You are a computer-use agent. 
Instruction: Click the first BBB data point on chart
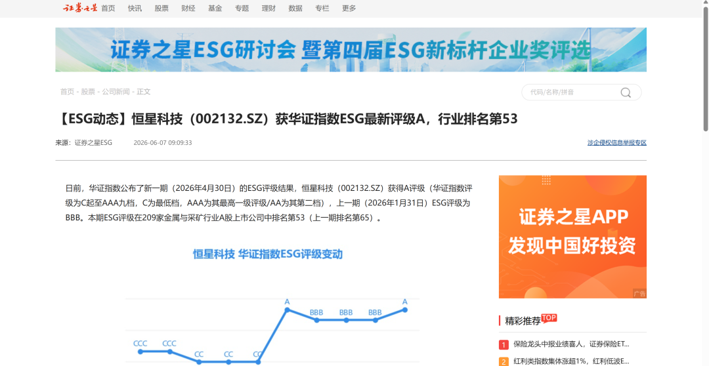[x=316, y=320]
